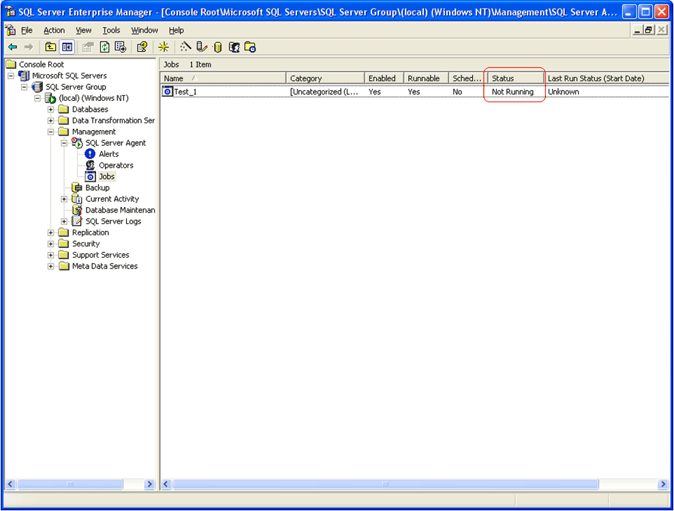Viewport: 674px width, 511px height.
Task: Collapse the SQL Server Agent node
Action: coord(64,142)
